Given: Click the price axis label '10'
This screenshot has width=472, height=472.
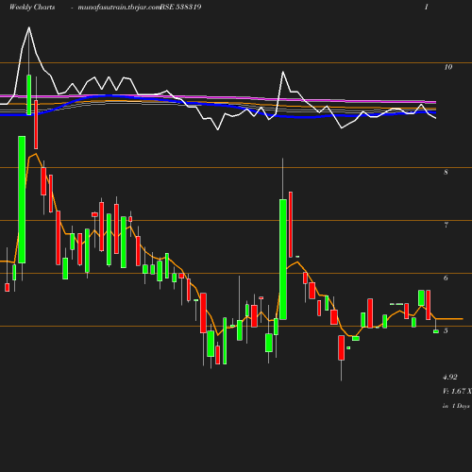Looking at the screenshot, I should (448, 67).
